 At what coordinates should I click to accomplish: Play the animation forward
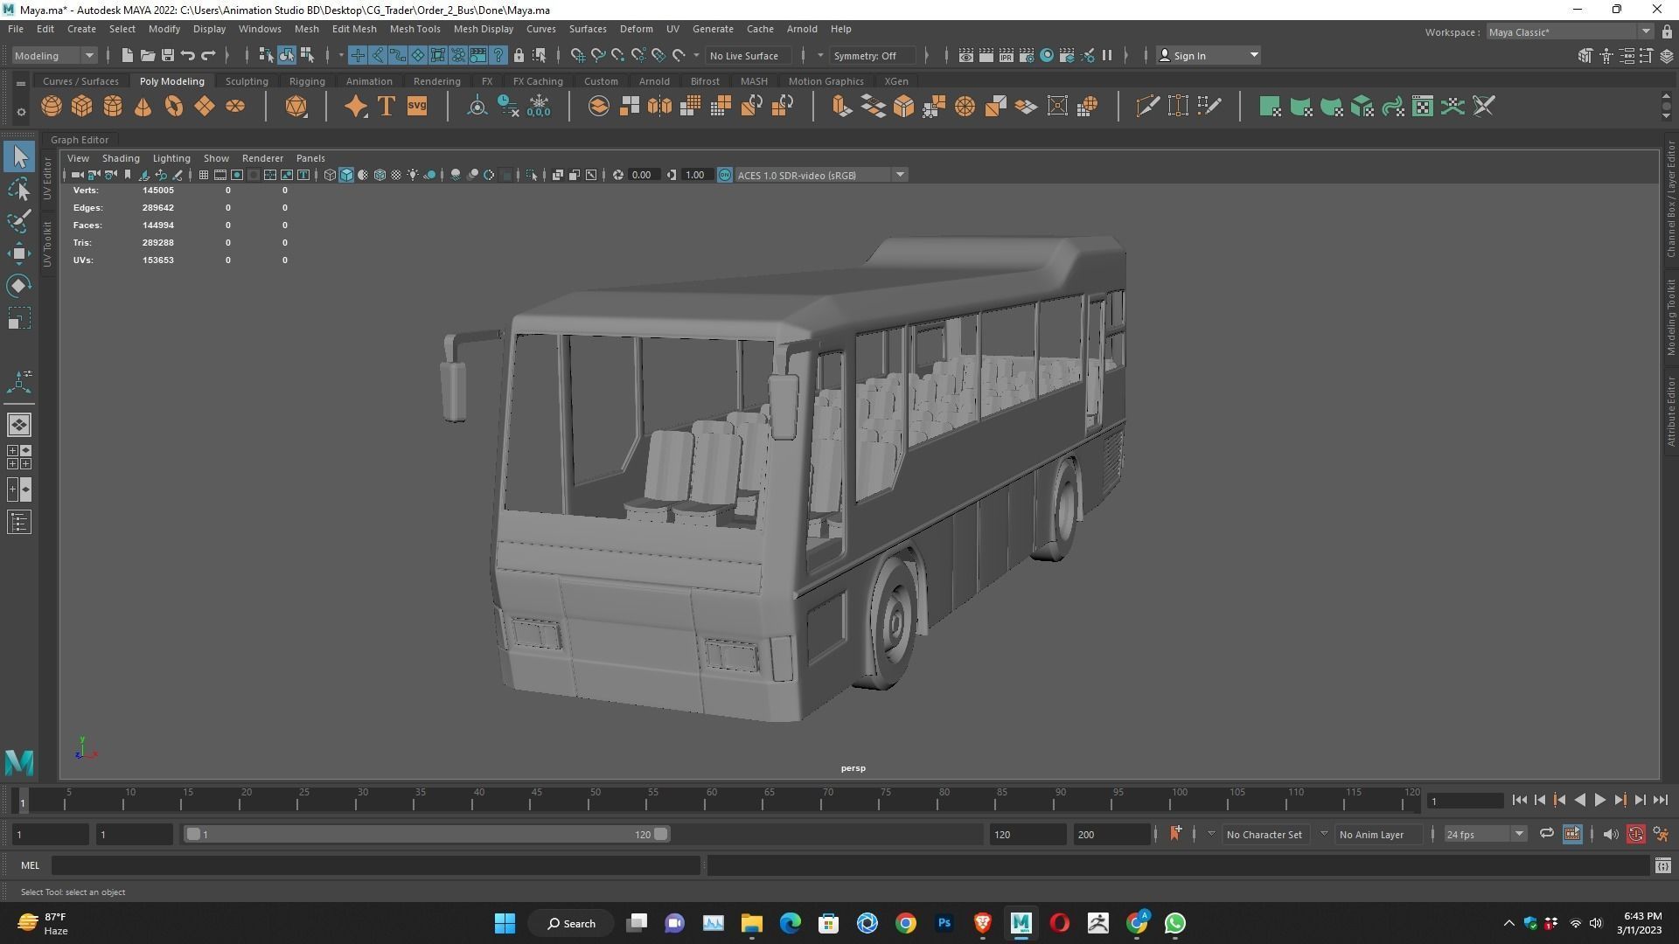[x=1599, y=800]
